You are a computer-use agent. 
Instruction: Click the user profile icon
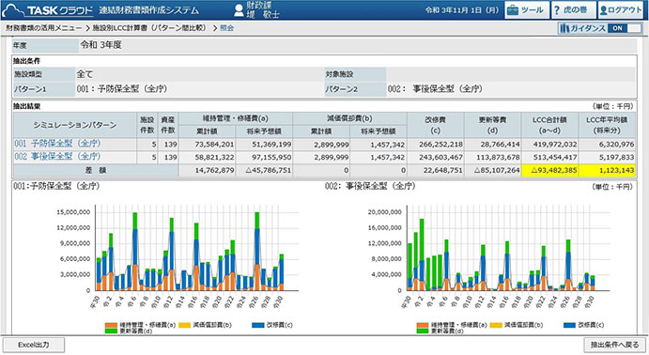pos(239,10)
